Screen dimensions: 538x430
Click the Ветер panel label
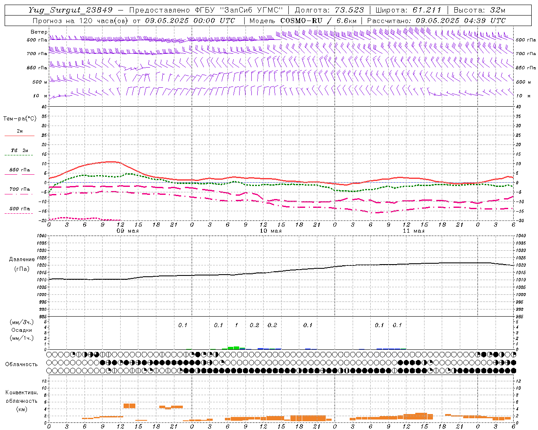pos(39,32)
